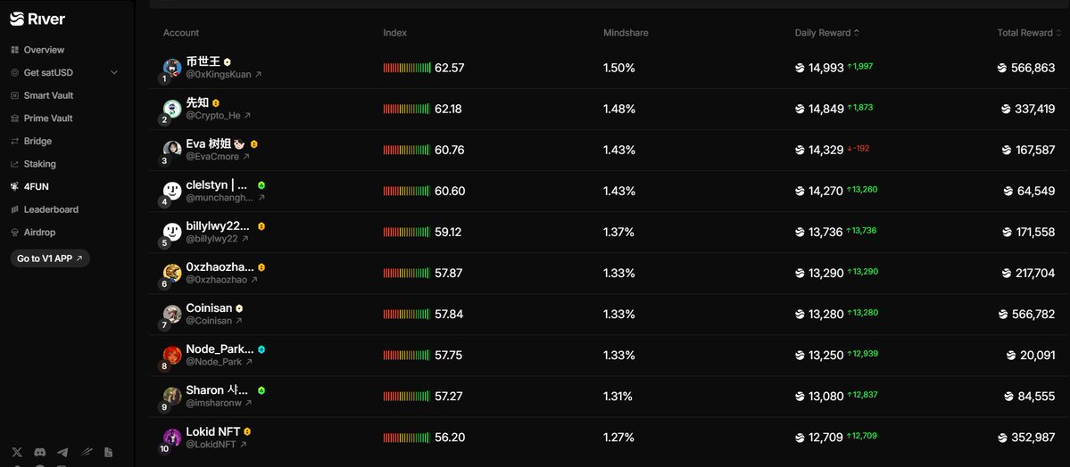Open @0xzhaozhao profile link

[222, 280]
